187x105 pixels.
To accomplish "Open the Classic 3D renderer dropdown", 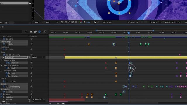I will 156,22.
